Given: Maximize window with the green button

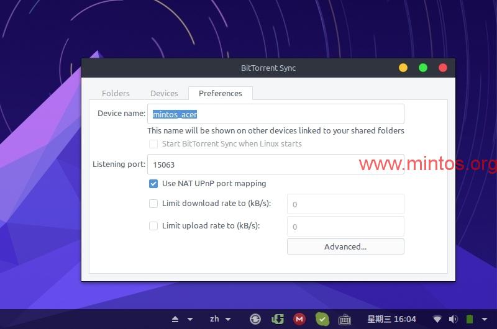Looking at the screenshot, I should (x=423, y=68).
